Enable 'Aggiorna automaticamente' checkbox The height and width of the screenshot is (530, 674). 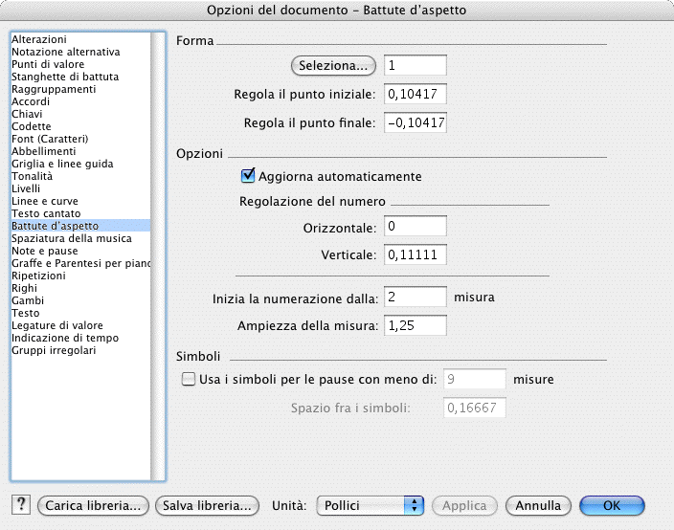(x=249, y=176)
